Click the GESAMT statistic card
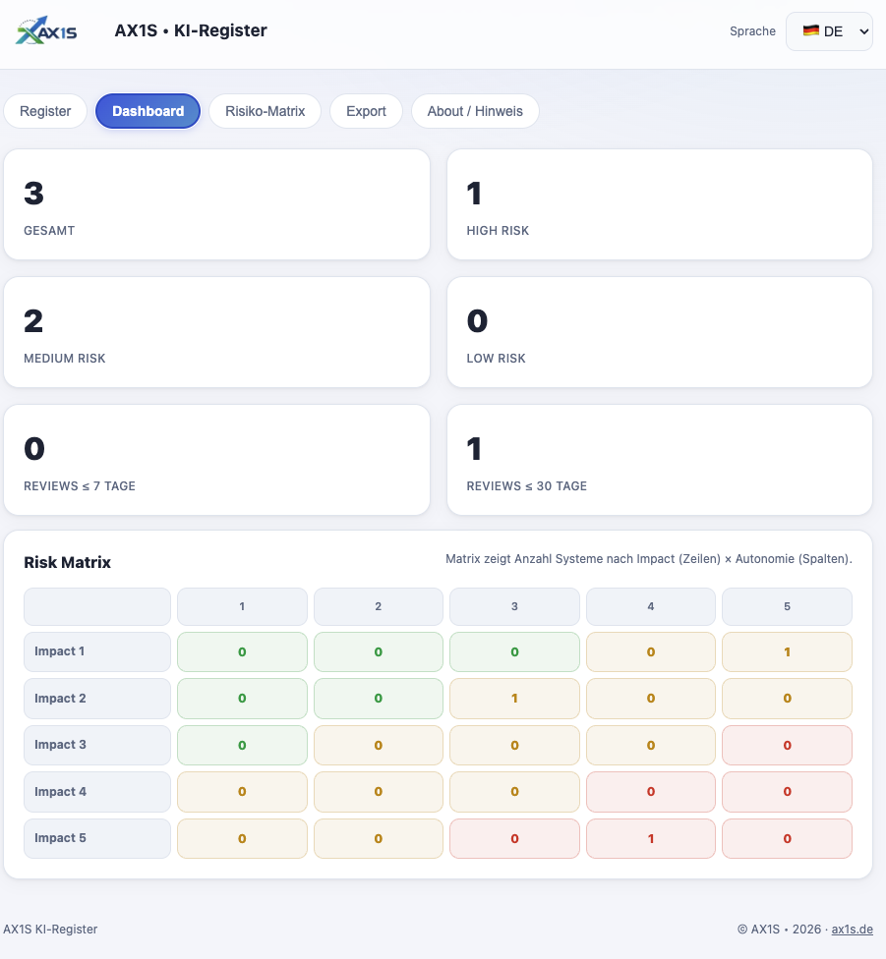 tap(216, 203)
